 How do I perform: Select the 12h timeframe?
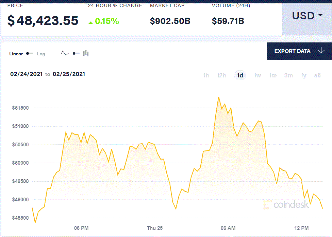[221, 75]
